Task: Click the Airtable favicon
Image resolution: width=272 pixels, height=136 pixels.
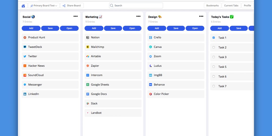Action: click(x=88, y=56)
